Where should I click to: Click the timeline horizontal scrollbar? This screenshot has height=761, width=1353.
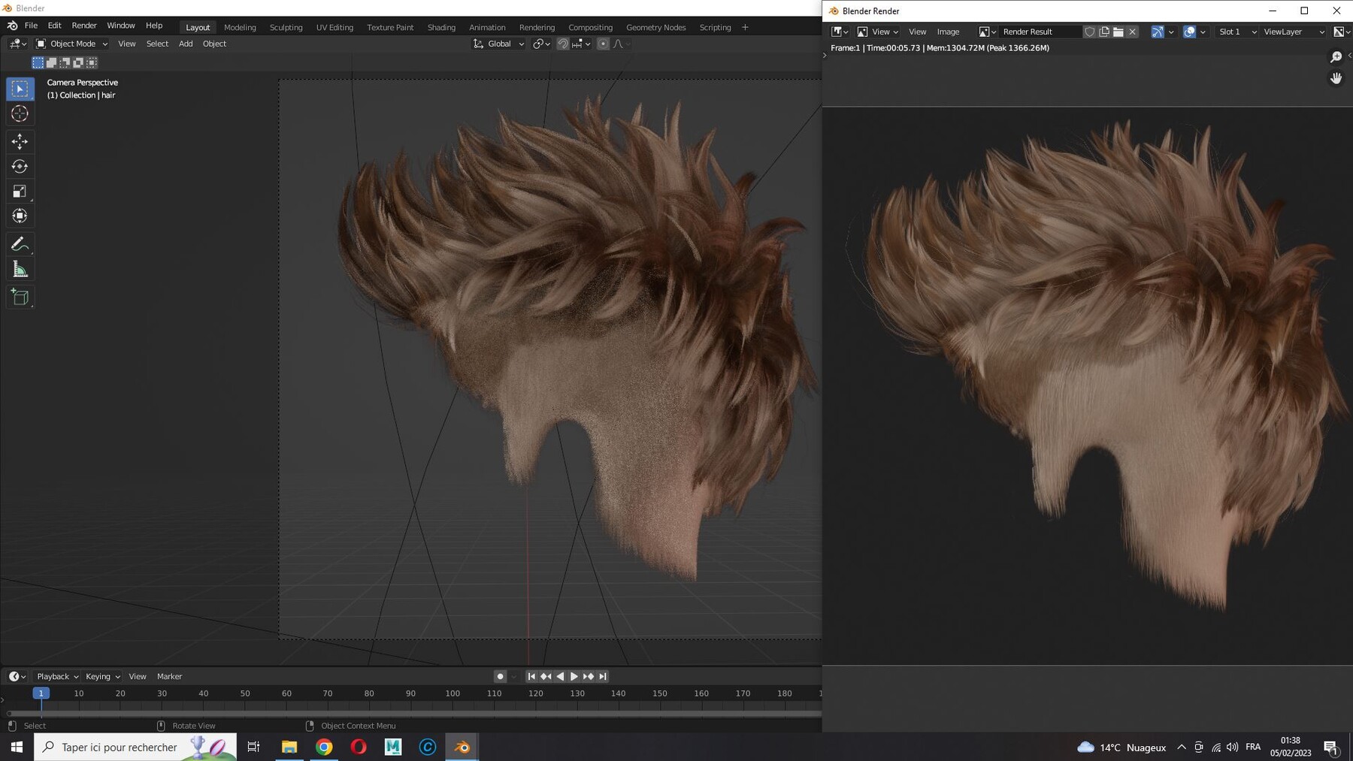[414, 713]
